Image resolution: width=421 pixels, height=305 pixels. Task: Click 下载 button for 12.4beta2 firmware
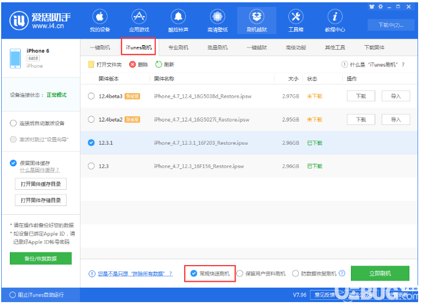coord(361,119)
